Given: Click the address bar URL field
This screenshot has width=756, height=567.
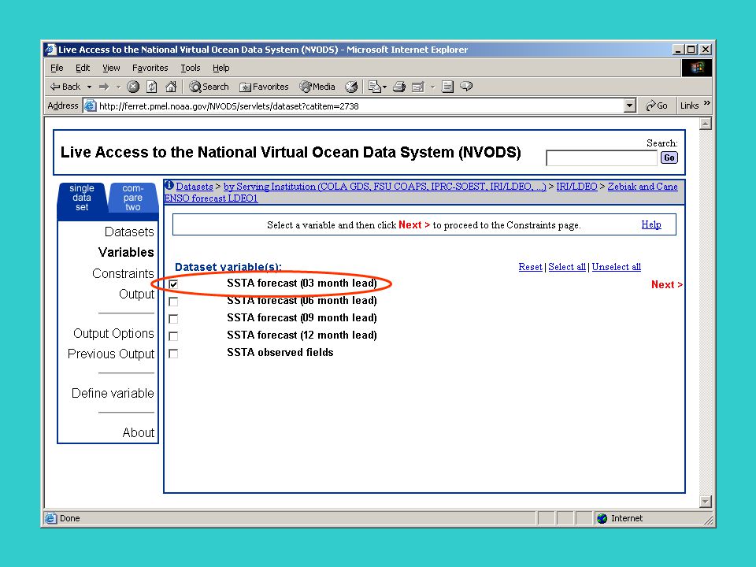Looking at the screenshot, I should point(360,106).
